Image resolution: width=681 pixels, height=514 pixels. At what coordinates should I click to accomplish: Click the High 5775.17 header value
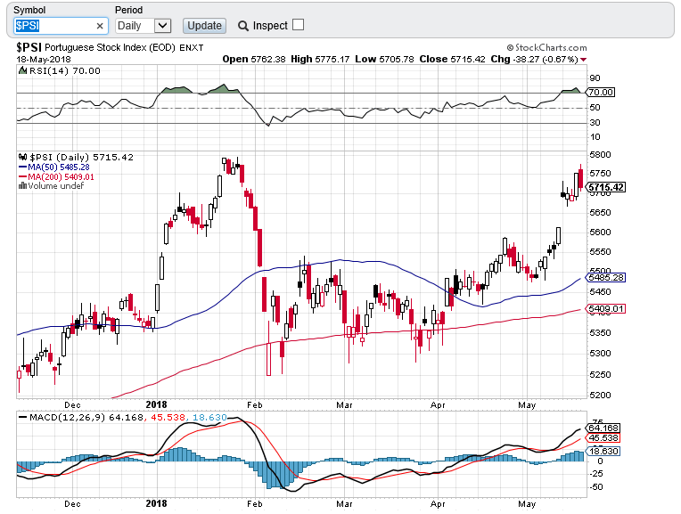point(320,59)
